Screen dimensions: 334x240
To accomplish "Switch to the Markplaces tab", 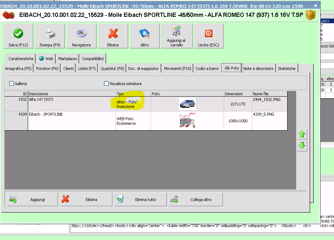I will pos(67,59).
